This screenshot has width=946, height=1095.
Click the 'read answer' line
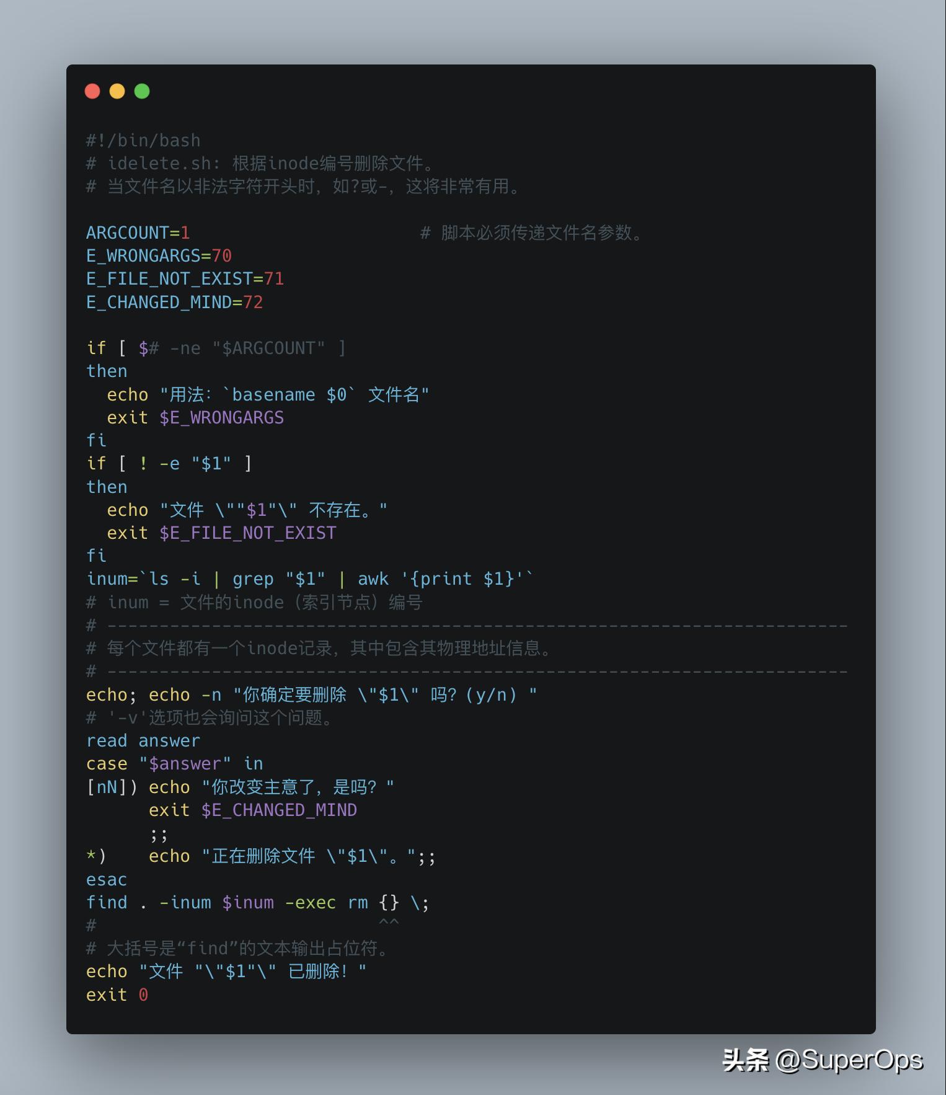(x=143, y=741)
